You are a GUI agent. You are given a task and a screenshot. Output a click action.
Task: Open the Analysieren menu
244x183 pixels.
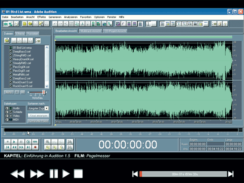[71, 17]
